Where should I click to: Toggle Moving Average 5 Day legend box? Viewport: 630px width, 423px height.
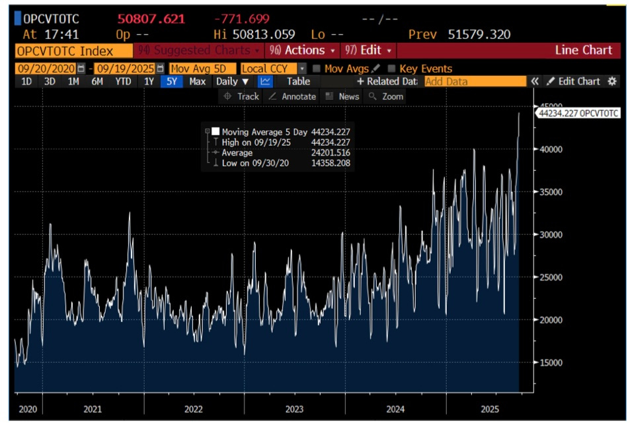(216, 131)
